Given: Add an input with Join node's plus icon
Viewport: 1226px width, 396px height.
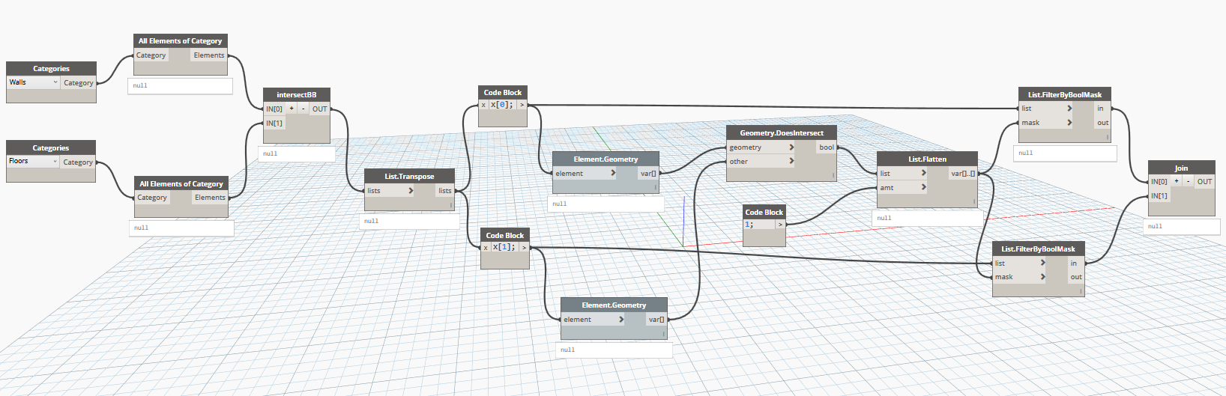Looking at the screenshot, I should click(1177, 181).
